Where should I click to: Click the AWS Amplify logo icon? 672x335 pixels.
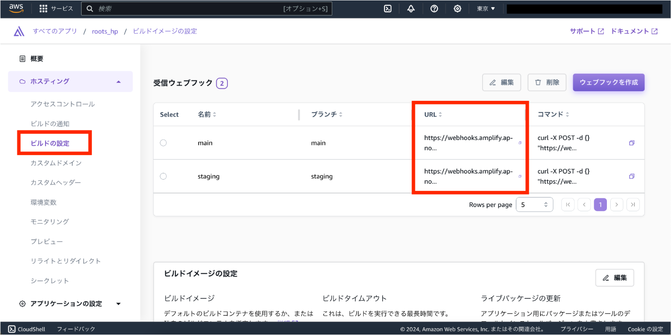coord(19,31)
